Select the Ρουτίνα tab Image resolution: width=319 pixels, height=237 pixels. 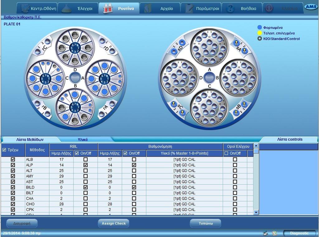(x=119, y=8)
